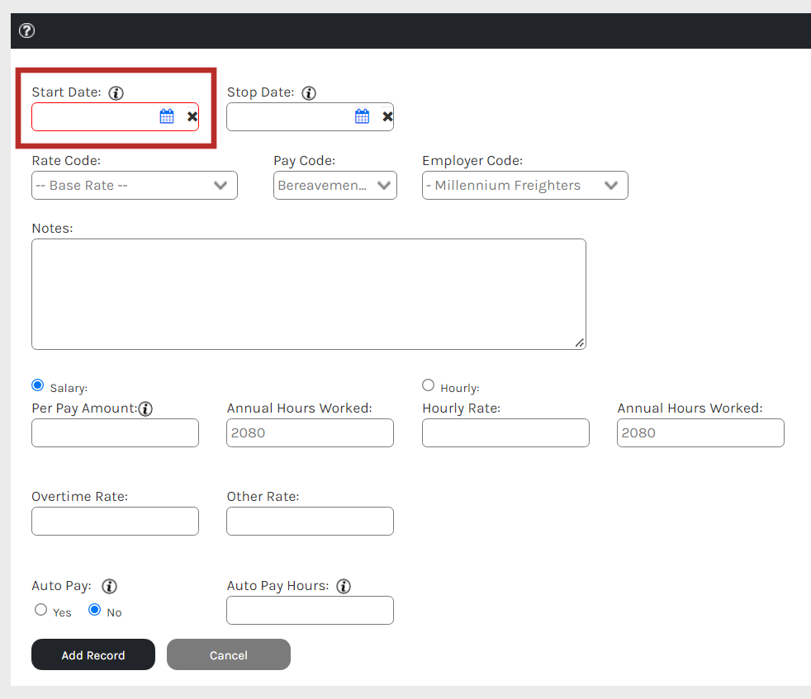Focus the Other Rate field
Image resolution: width=811 pixels, height=699 pixels.
(x=310, y=521)
